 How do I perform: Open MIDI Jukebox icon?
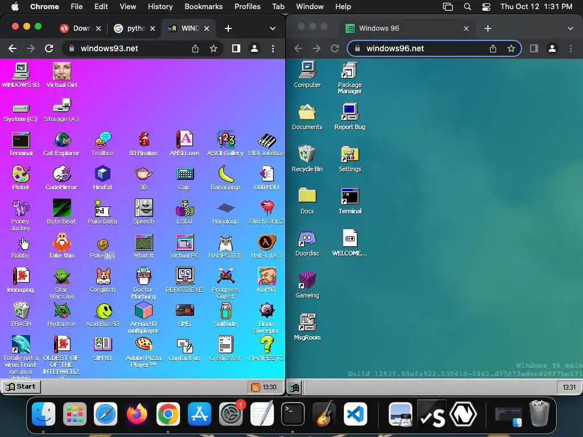266,144
